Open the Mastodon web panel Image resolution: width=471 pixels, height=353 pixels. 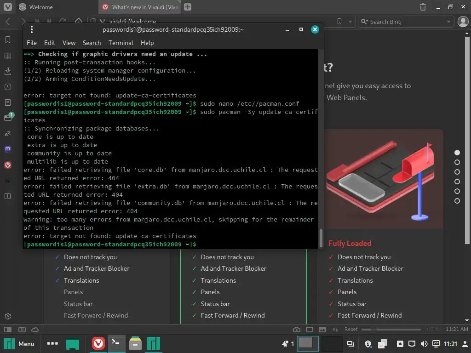(8, 149)
